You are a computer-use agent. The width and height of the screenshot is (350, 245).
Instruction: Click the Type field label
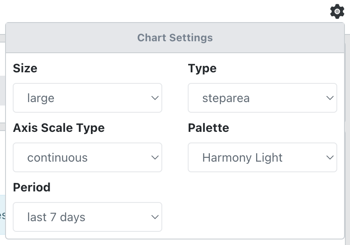[x=202, y=68]
